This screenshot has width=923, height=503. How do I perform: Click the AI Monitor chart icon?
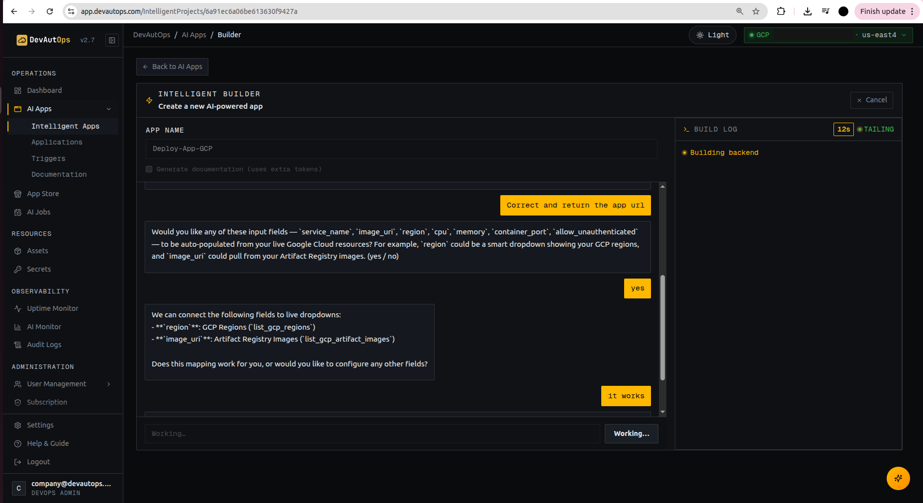[x=18, y=327]
